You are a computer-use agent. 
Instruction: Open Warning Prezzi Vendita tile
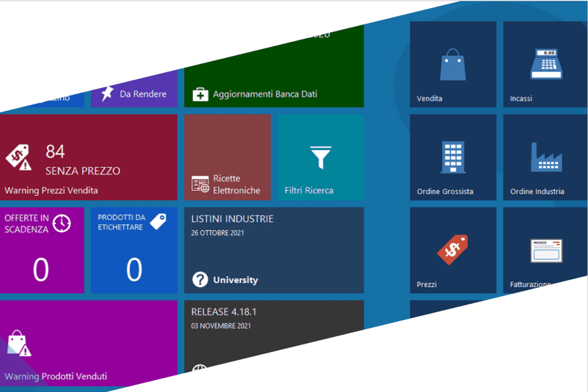89,157
